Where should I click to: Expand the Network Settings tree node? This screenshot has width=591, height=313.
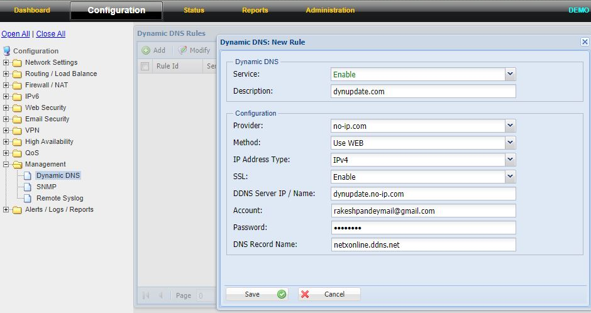coord(6,63)
